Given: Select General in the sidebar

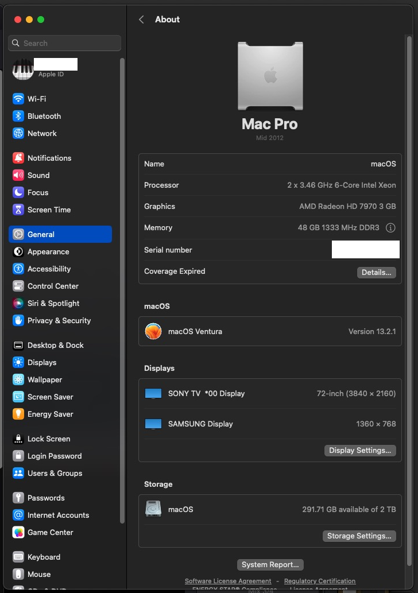Looking at the screenshot, I should point(60,234).
